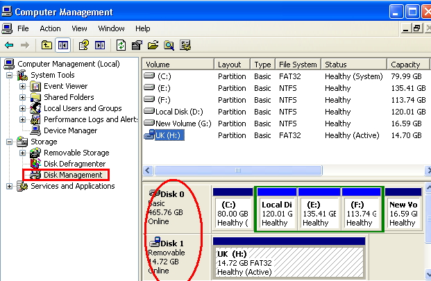Image resolution: width=431 pixels, height=281 pixels.
Task: Click the Removable Storage icon
Action: 35,153
